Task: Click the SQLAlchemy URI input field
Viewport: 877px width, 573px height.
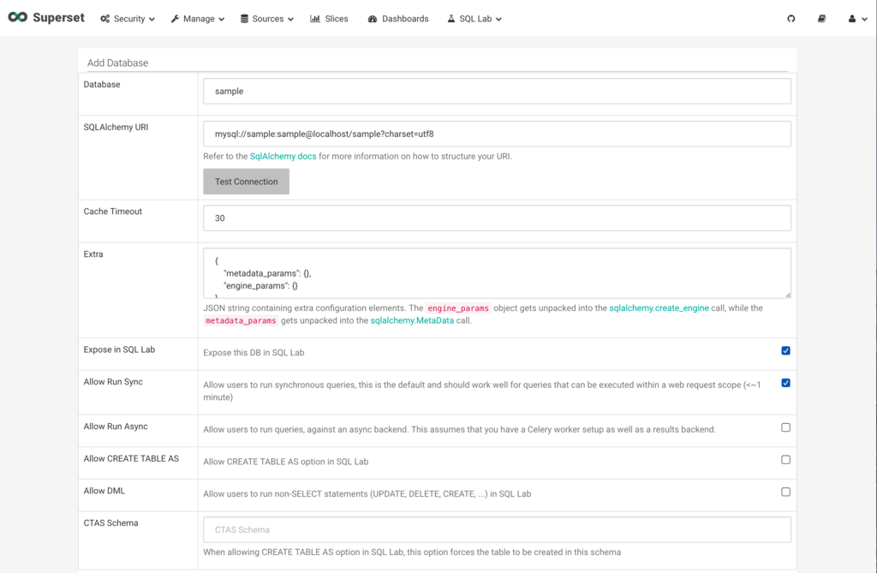Action: [497, 134]
